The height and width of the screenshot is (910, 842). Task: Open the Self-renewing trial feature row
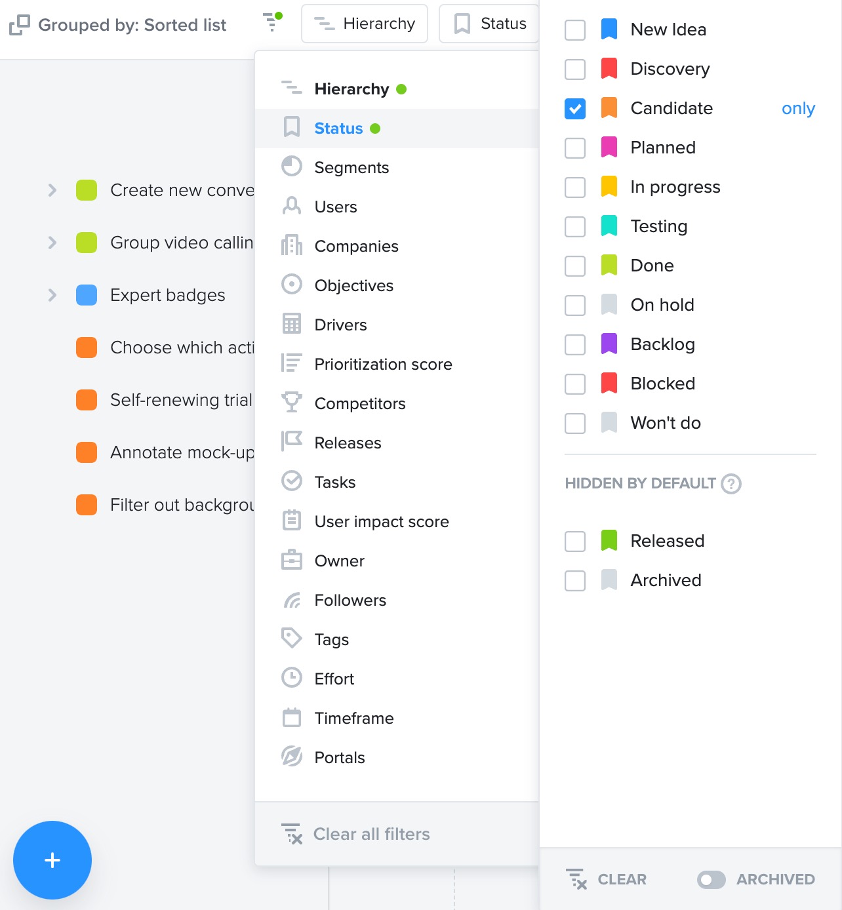[x=181, y=400]
